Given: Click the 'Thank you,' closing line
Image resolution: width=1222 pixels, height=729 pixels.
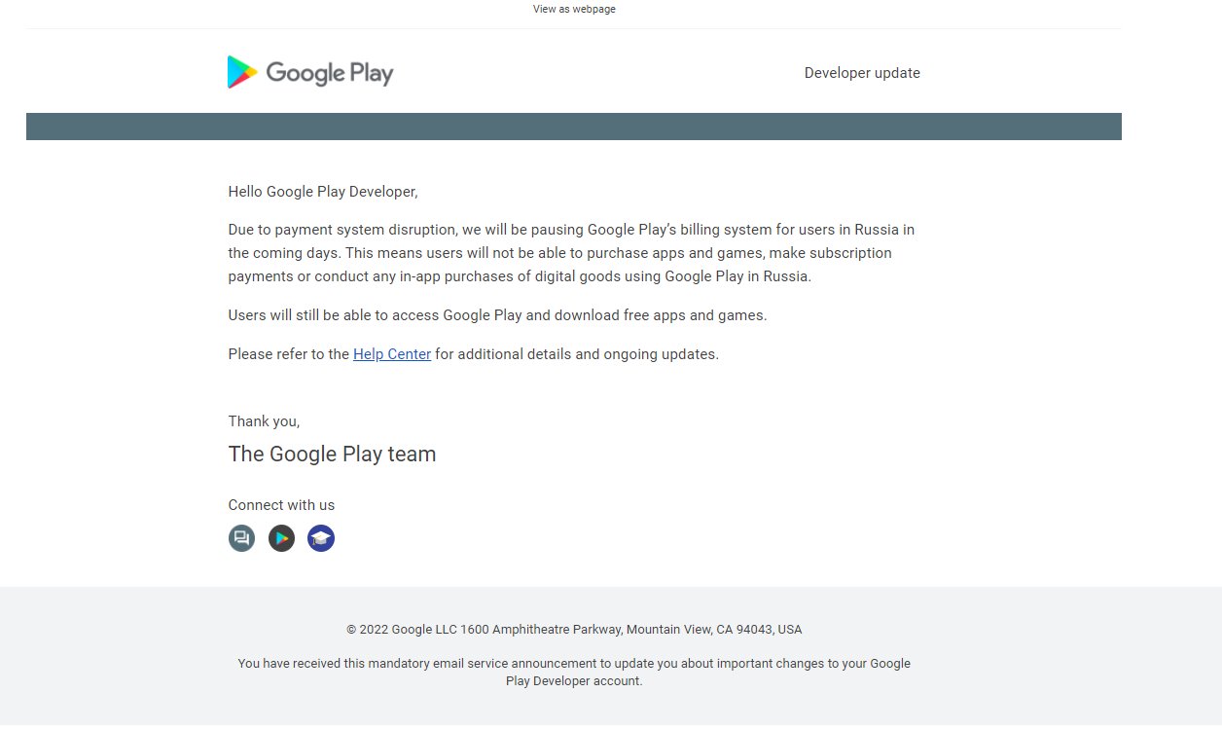Looking at the screenshot, I should pos(264,421).
